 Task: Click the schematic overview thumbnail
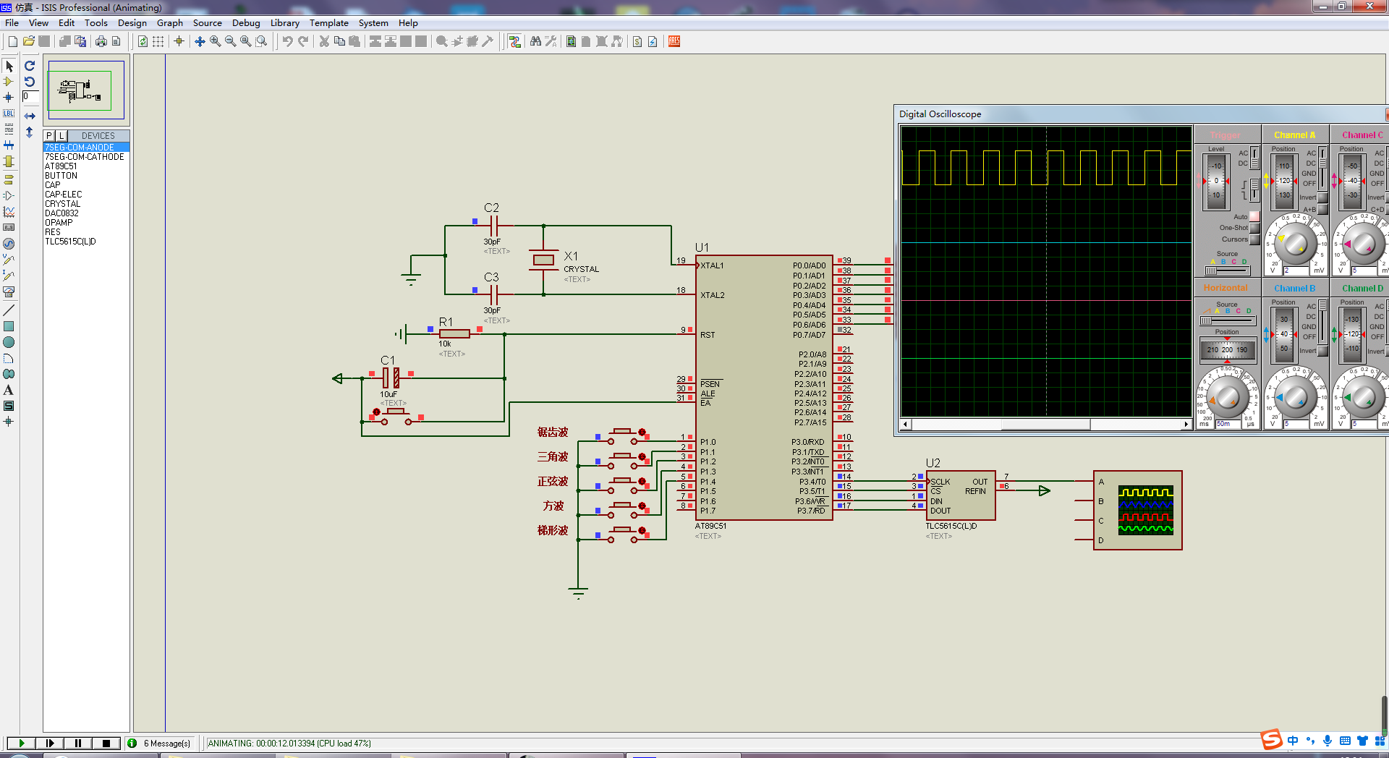(86, 90)
